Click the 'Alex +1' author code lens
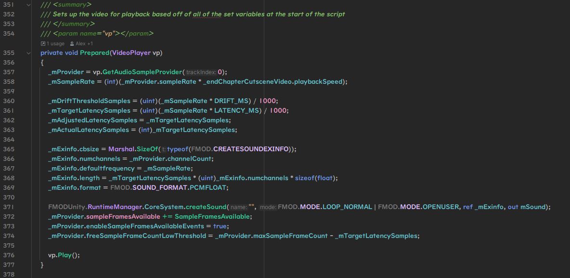Screen dimensions: 570x278 tap(84, 43)
